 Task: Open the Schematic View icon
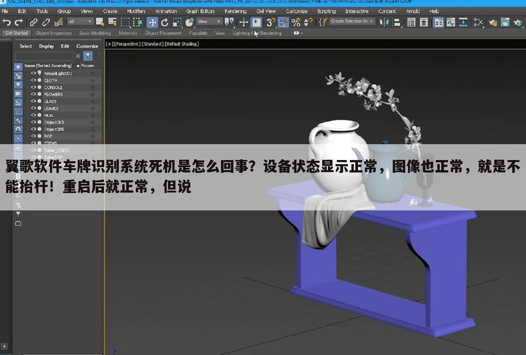point(463,22)
